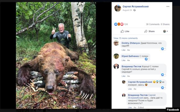The width and height of the screenshot is (180, 112).
Task: Click Юрий Бабченко's avatar icon
Action: 116,56
